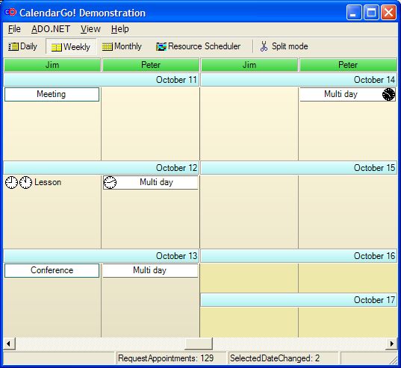401x368 pixels.
Task: Click the left scrollbar arrow
Action: (9, 343)
